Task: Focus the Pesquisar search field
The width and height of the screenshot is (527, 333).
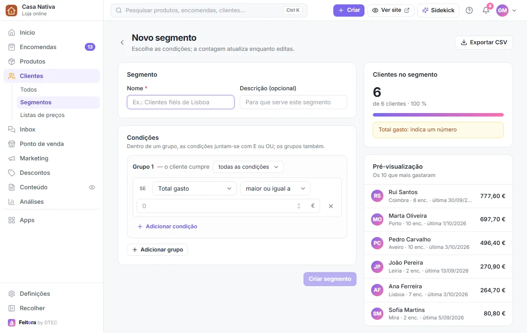Action: (x=209, y=10)
